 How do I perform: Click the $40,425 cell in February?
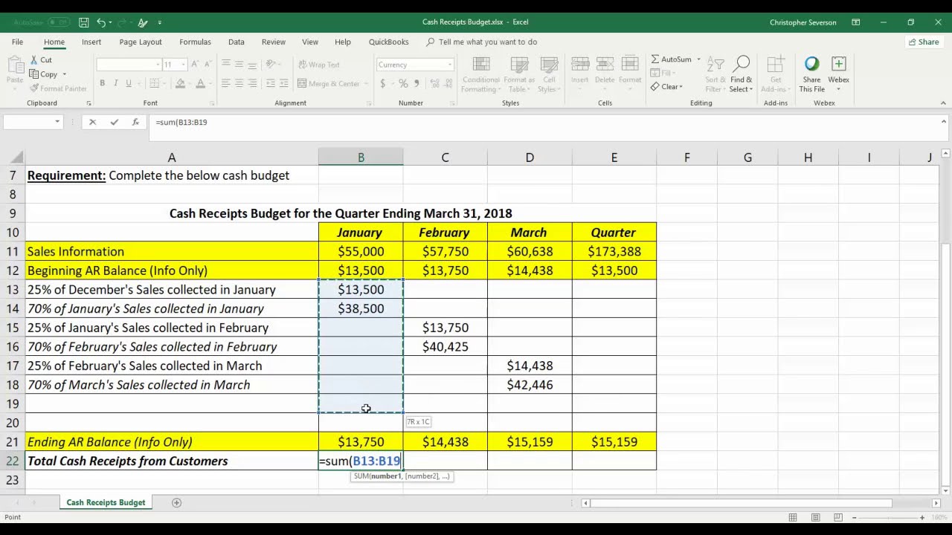(446, 346)
